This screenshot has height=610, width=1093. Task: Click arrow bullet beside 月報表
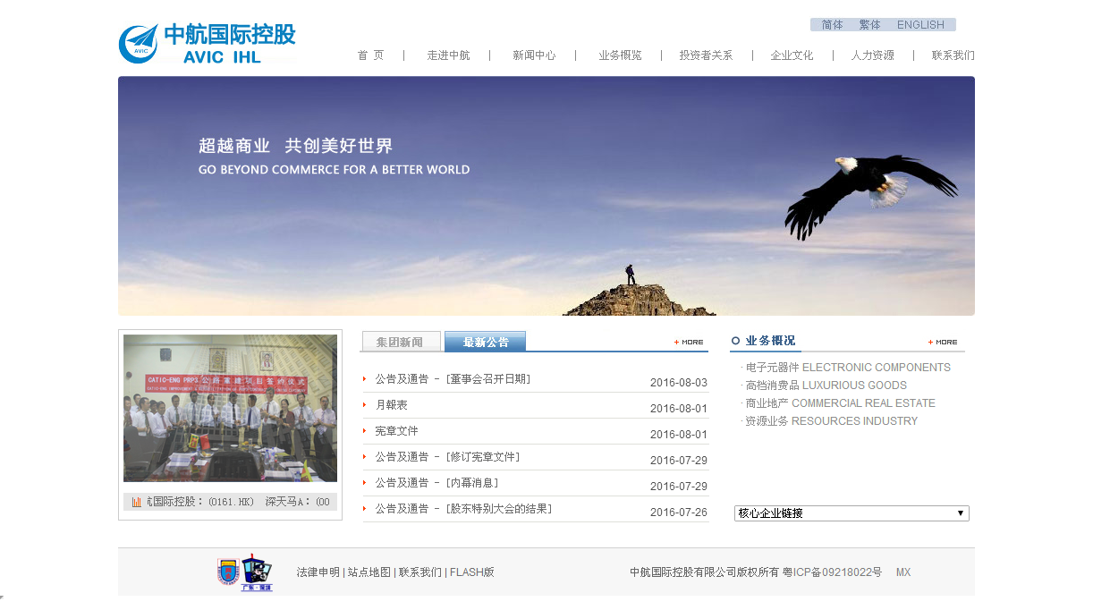click(x=365, y=405)
